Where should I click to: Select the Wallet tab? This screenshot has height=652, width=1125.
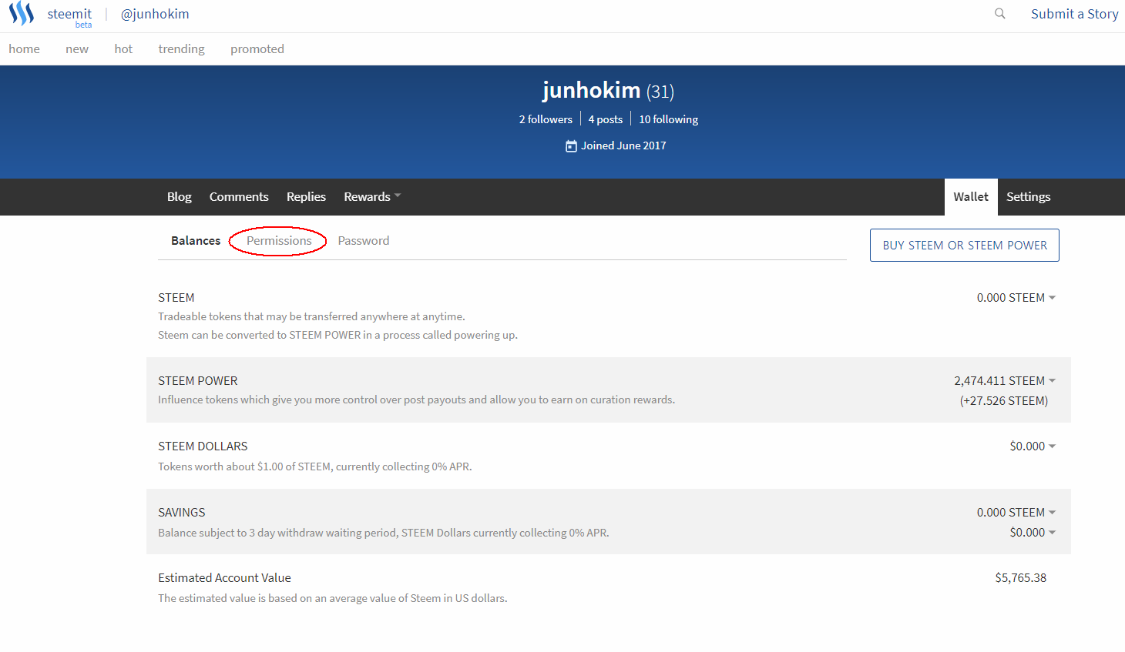coord(971,197)
